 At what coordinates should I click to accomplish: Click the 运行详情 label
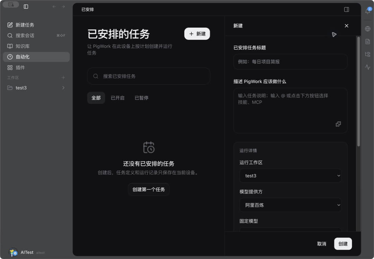click(248, 150)
